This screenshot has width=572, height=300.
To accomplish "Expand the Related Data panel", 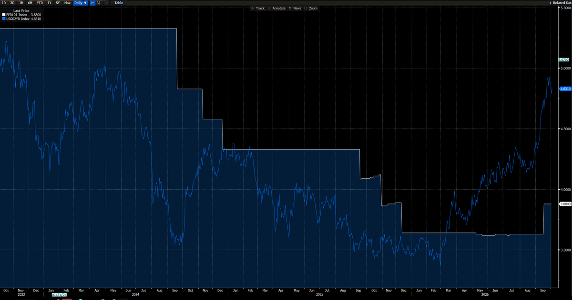I will click(x=560, y=3).
